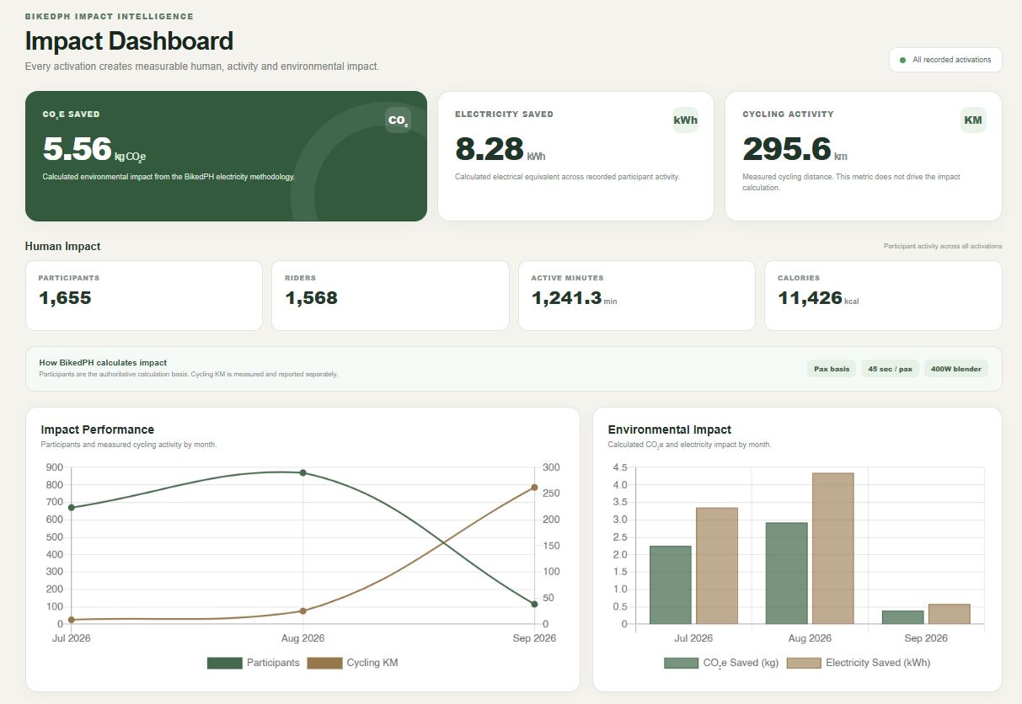Click the Pax basis chip

(x=831, y=369)
